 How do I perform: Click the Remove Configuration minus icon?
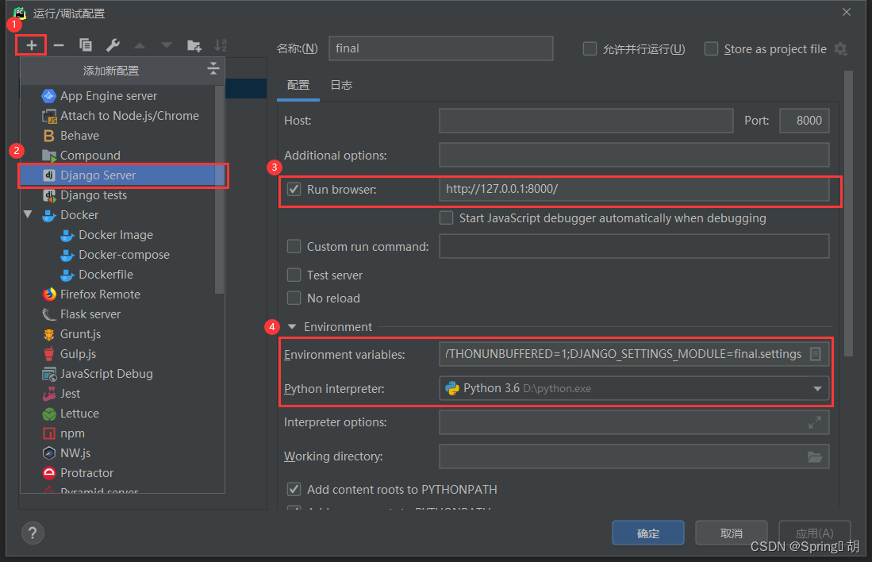click(59, 45)
